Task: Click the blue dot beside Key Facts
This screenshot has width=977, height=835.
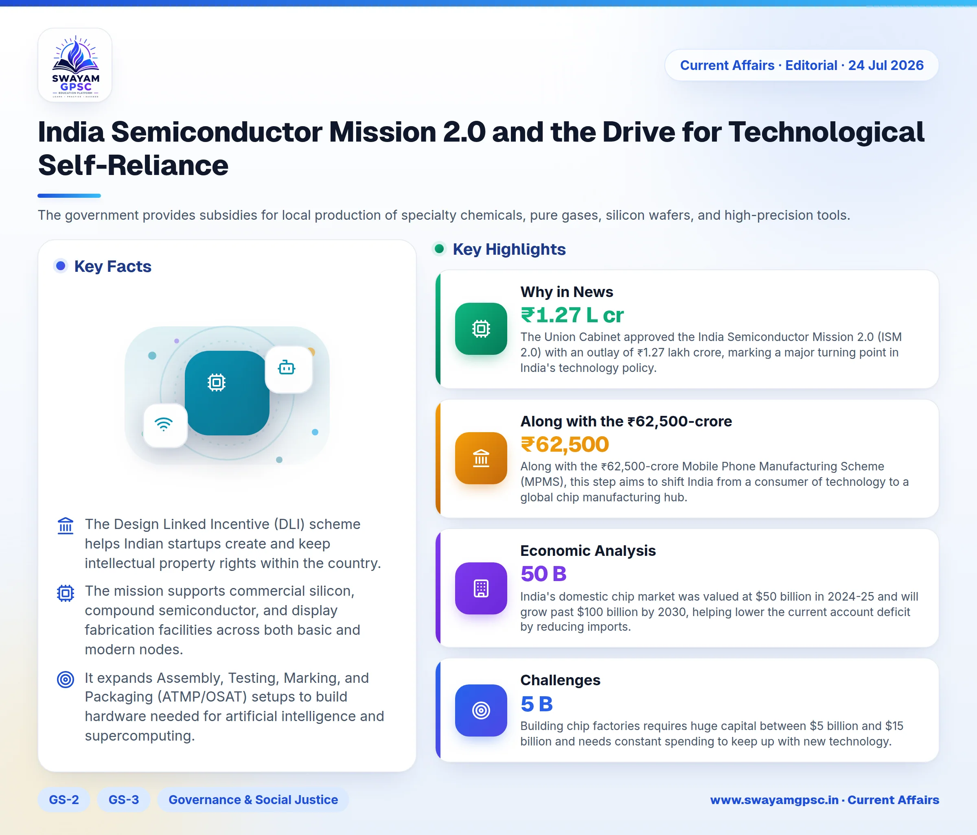Action: click(60, 266)
